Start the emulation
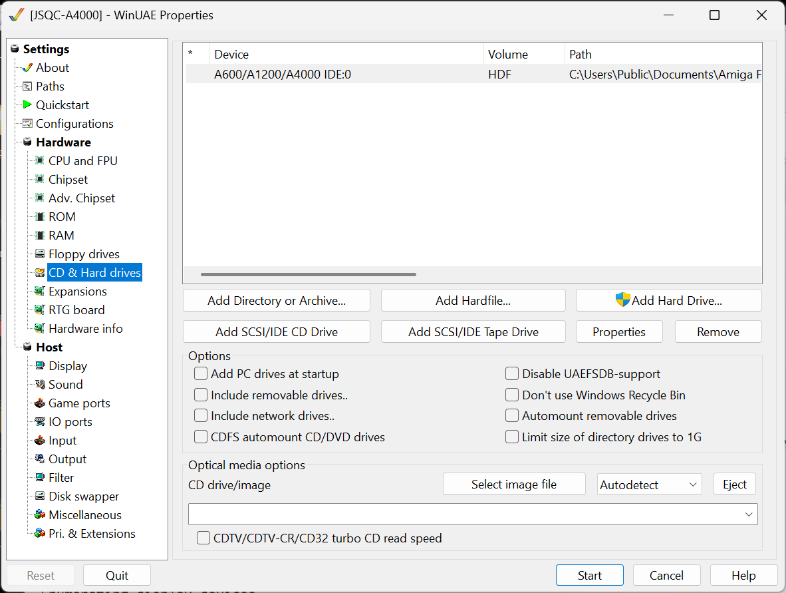Viewport: 786px width, 593px height. point(589,575)
